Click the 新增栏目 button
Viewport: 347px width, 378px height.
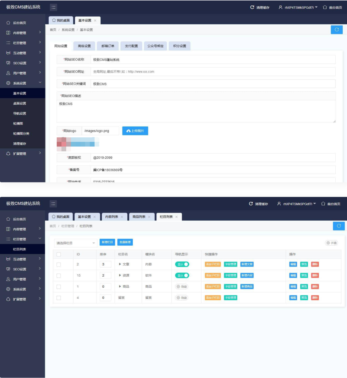107,242
